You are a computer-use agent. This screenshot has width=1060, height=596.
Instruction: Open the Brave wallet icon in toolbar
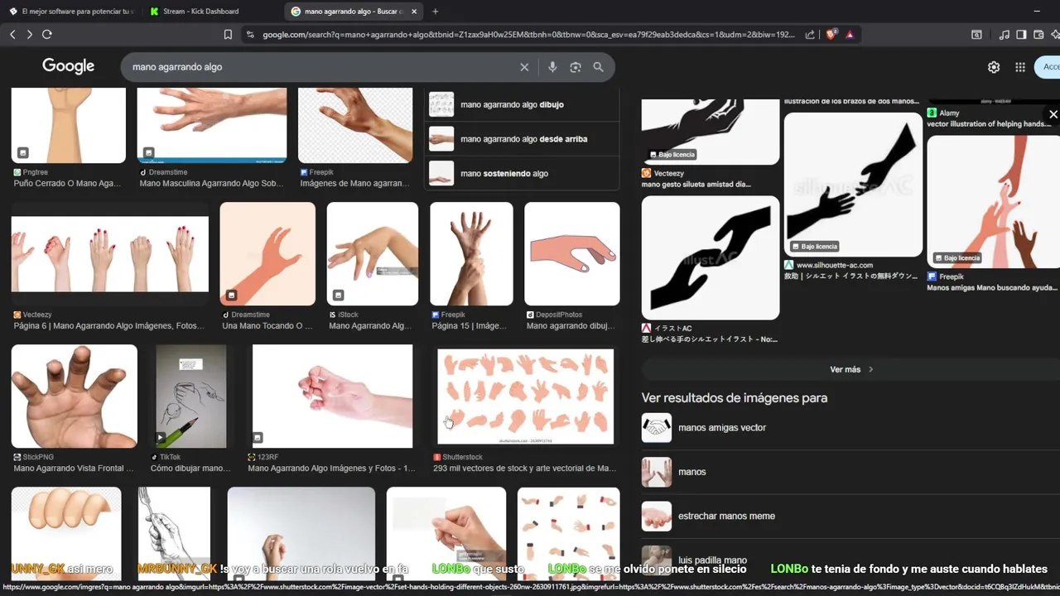tap(1038, 35)
